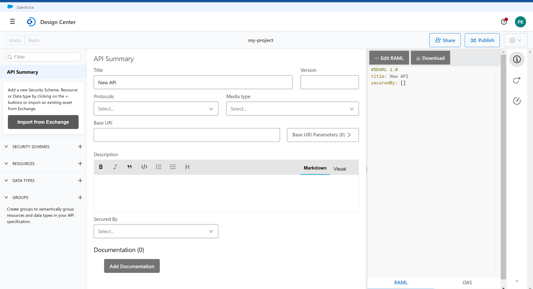The width and height of the screenshot is (533, 289).
Task: Toggle the Markdown tab in Description editor
Action: pos(315,168)
